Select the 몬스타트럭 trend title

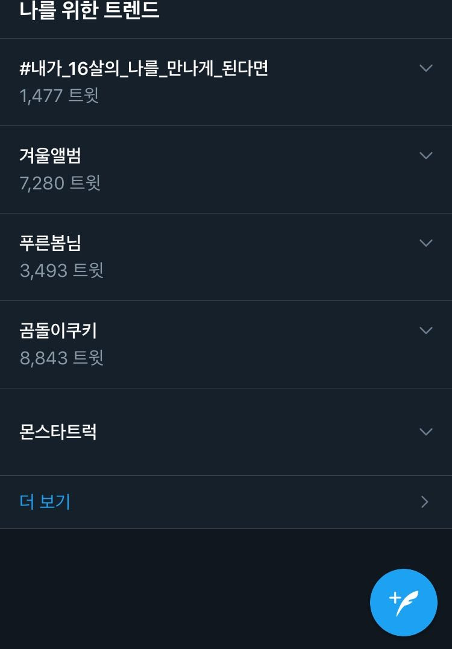[58, 432]
